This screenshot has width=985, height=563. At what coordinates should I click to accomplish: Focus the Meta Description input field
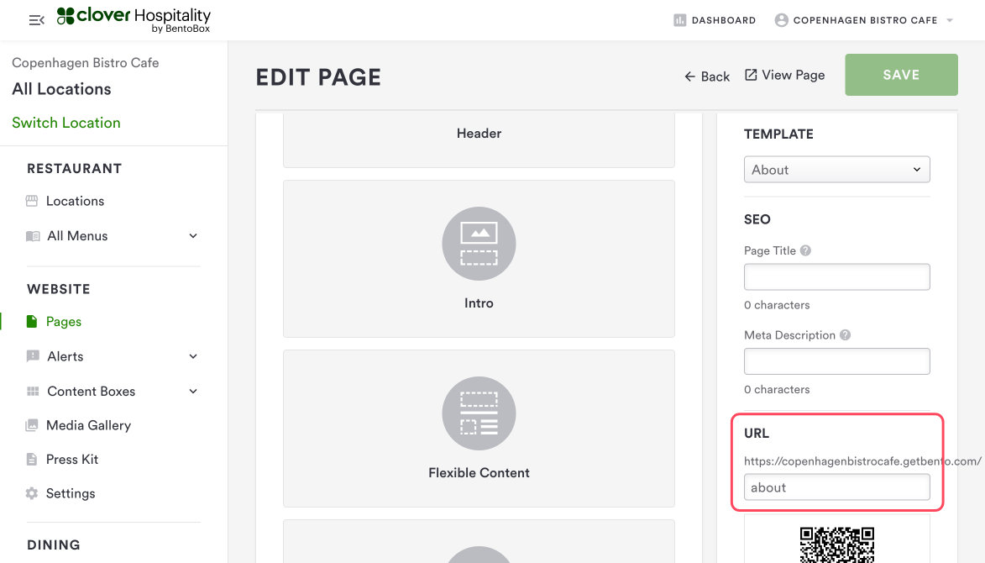836,361
